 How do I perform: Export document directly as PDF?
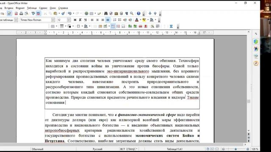16,14
